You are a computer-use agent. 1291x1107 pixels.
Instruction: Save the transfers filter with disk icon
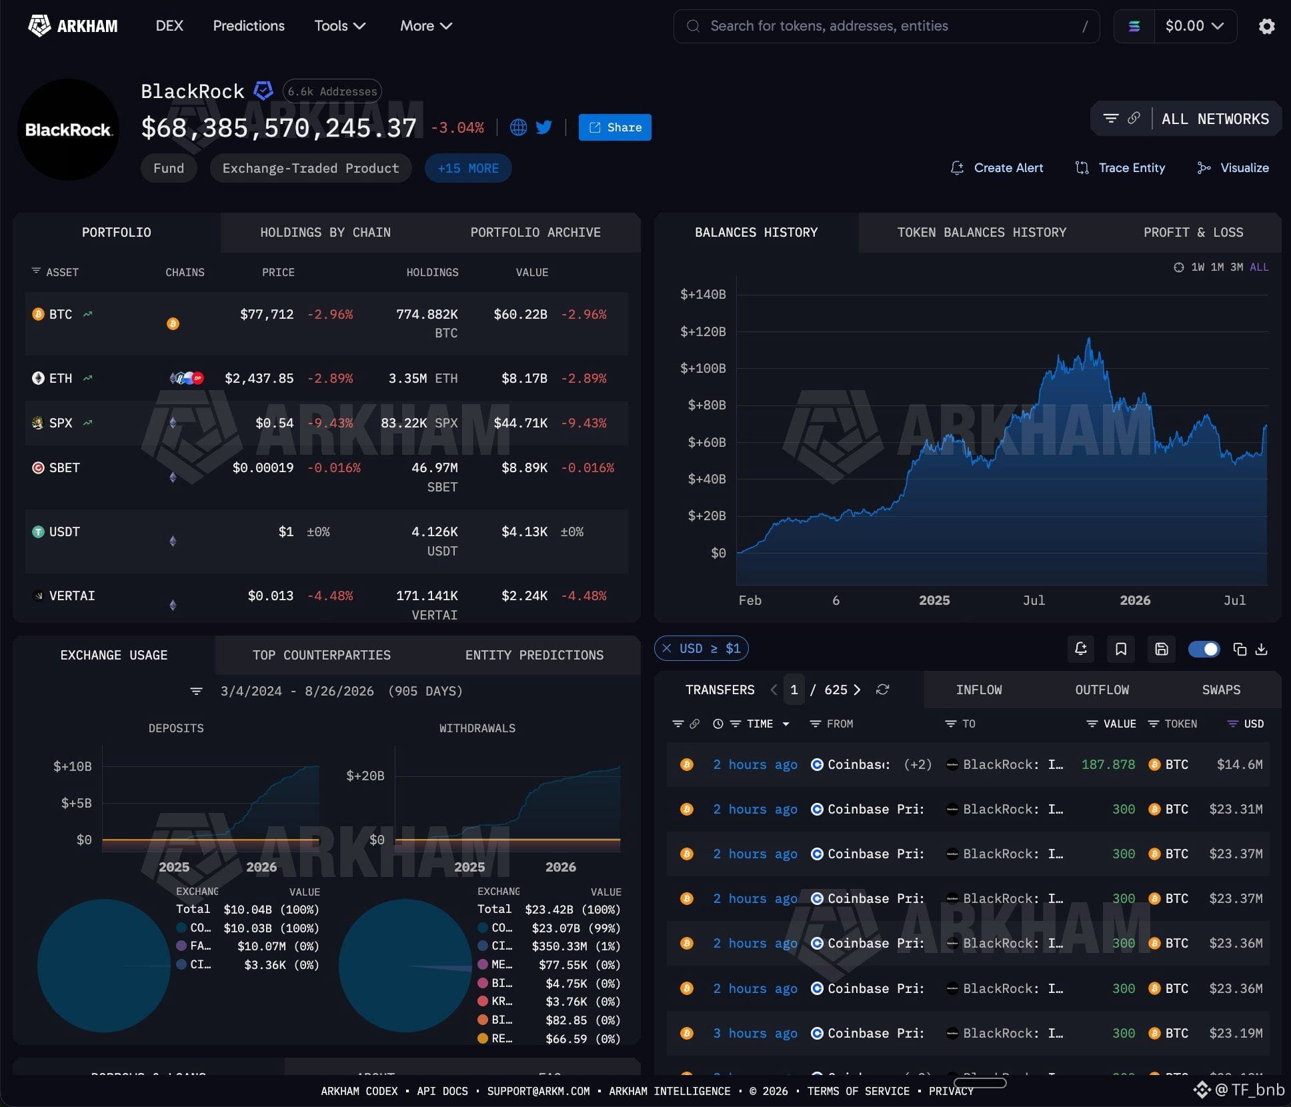click(x=1161, y=649)
